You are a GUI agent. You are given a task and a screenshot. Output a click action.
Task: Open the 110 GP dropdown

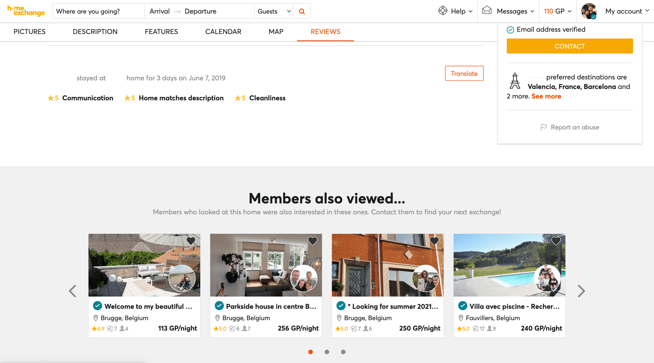click(558, 11)
